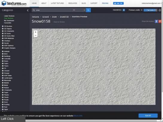Viewport: 163px width, 122px height.
Task: Zoom in with the plus button
Action: tap(36, 32)
